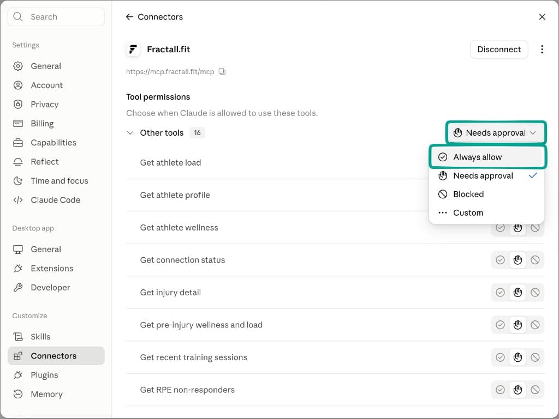Choose Blocked in the dropdown menu

tap(487, 194)
